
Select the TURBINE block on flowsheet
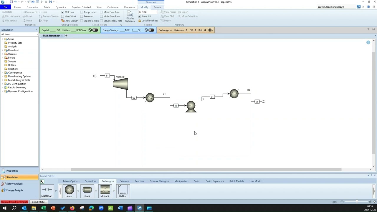point(120,84)
